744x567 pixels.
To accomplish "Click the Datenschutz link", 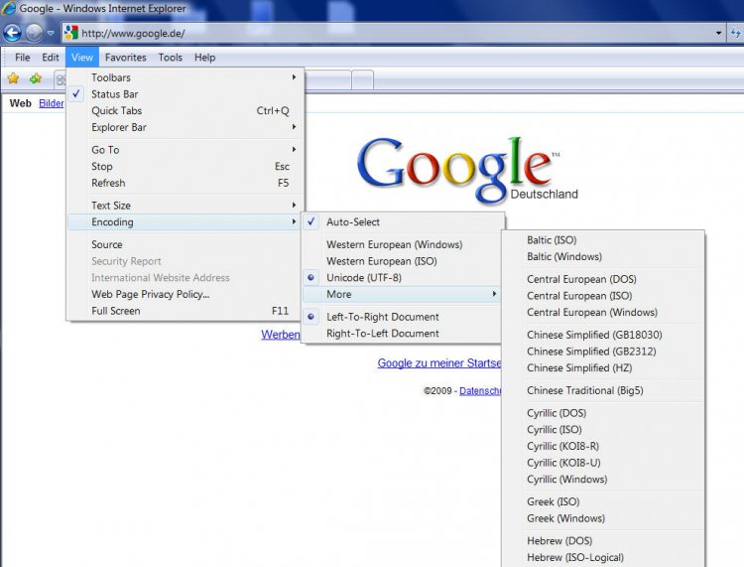I will pyautogui.click(x=480, y=391).
